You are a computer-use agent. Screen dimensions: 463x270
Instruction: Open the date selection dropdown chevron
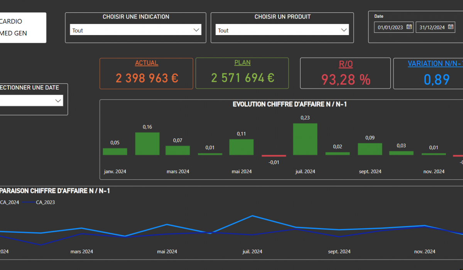click(x=58, y=101)
